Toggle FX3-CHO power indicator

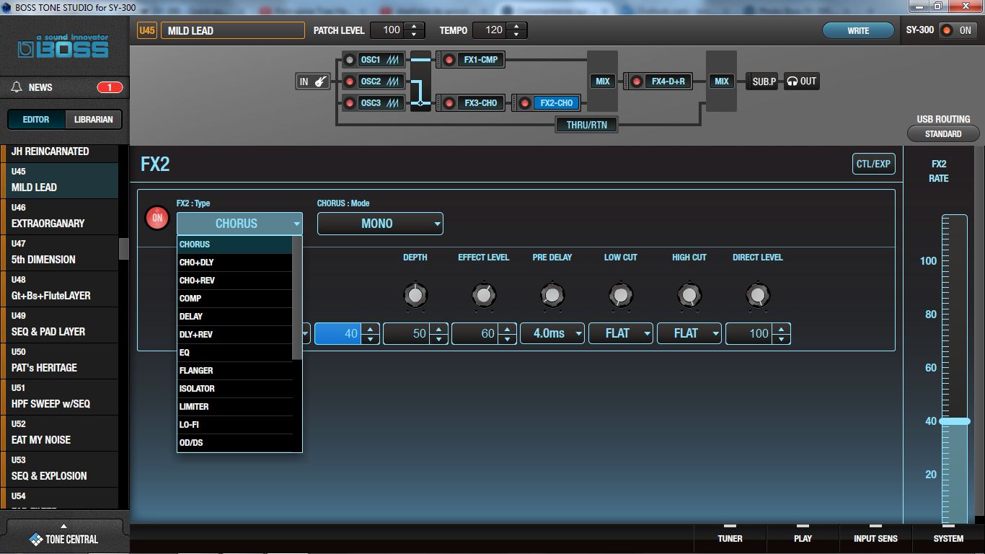449,103
